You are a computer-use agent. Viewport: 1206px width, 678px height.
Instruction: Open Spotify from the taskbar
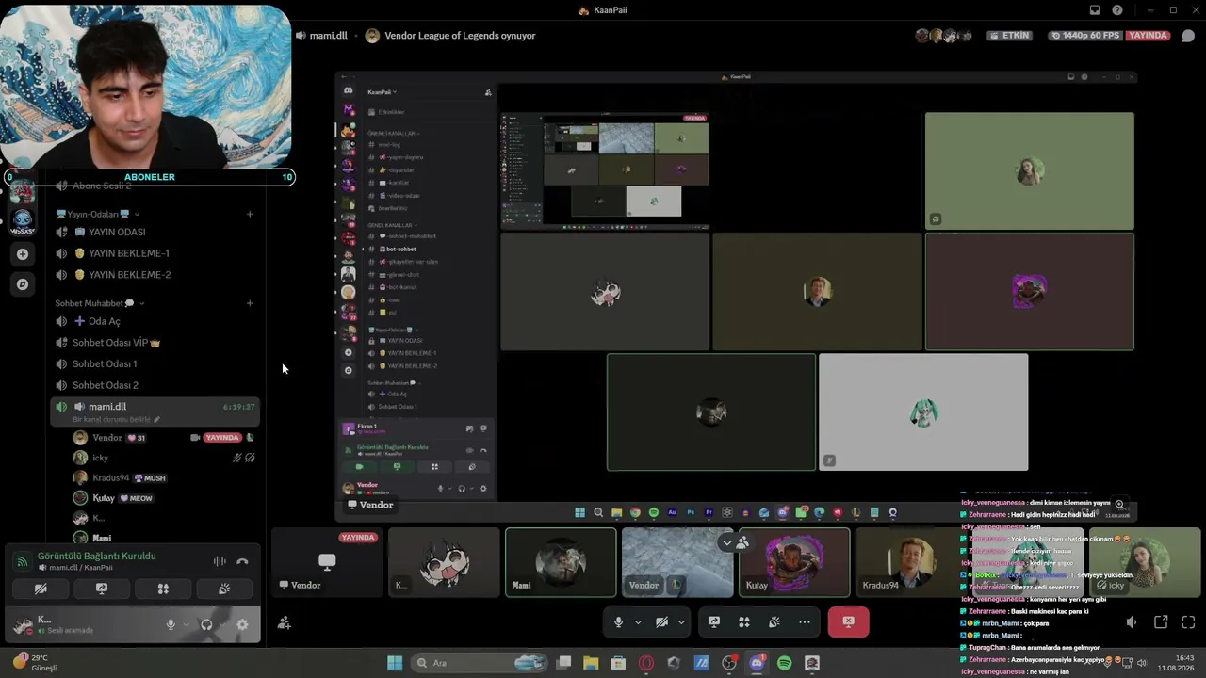pyautogui.click(x=785, y=663)
